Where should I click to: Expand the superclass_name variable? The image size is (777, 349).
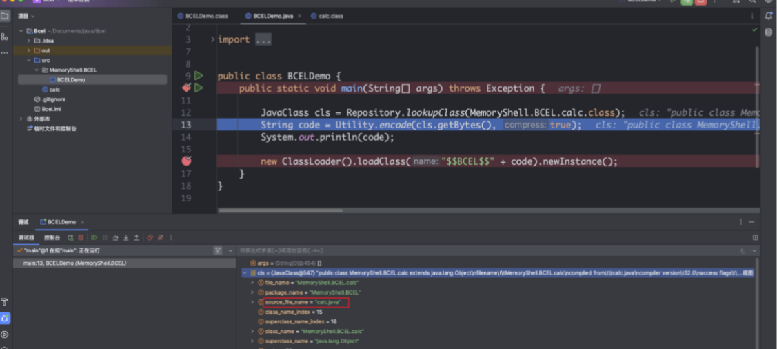pos(252,341)
